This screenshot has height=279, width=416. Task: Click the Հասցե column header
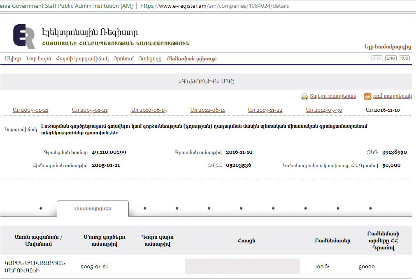246,241
